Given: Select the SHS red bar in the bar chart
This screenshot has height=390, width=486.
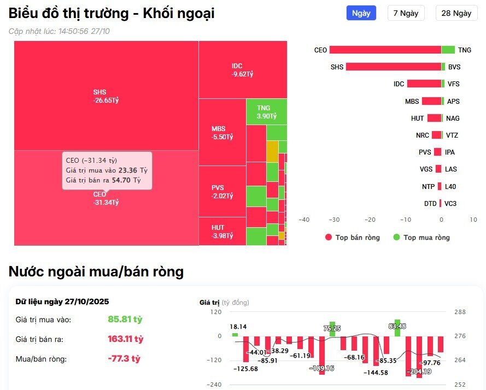Looking at the screenshot, I should 394,67.
